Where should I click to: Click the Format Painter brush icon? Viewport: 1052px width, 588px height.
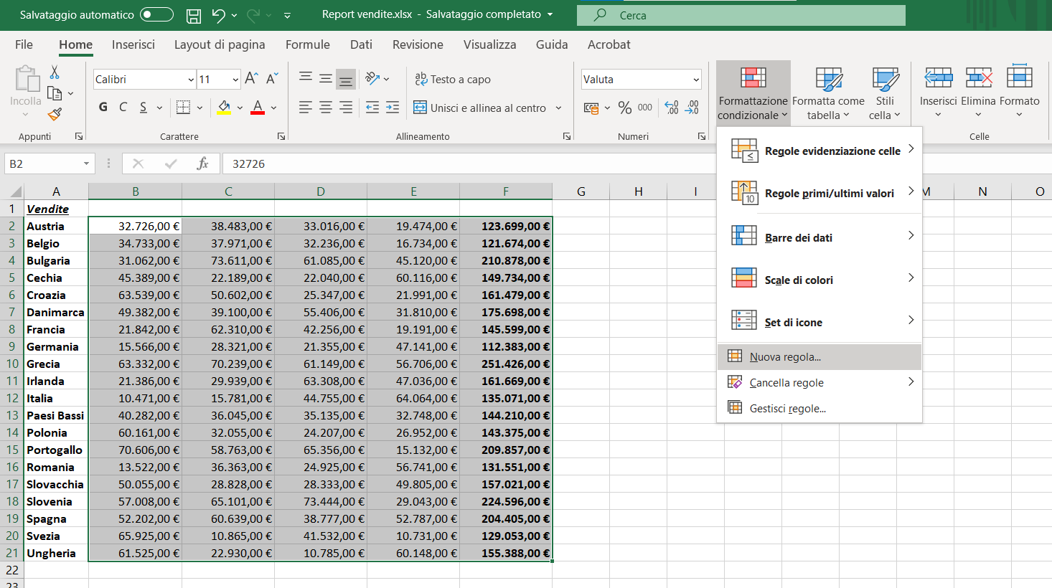[x=55, y=114]
